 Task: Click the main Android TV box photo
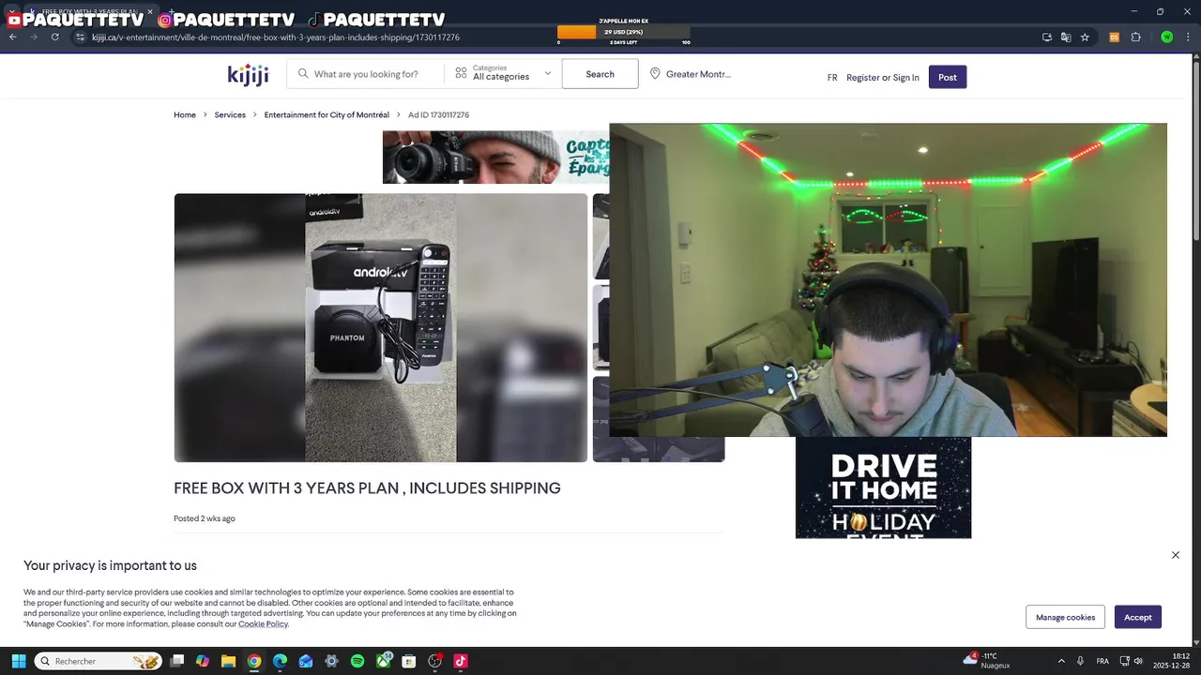click(x=381, y=328)
